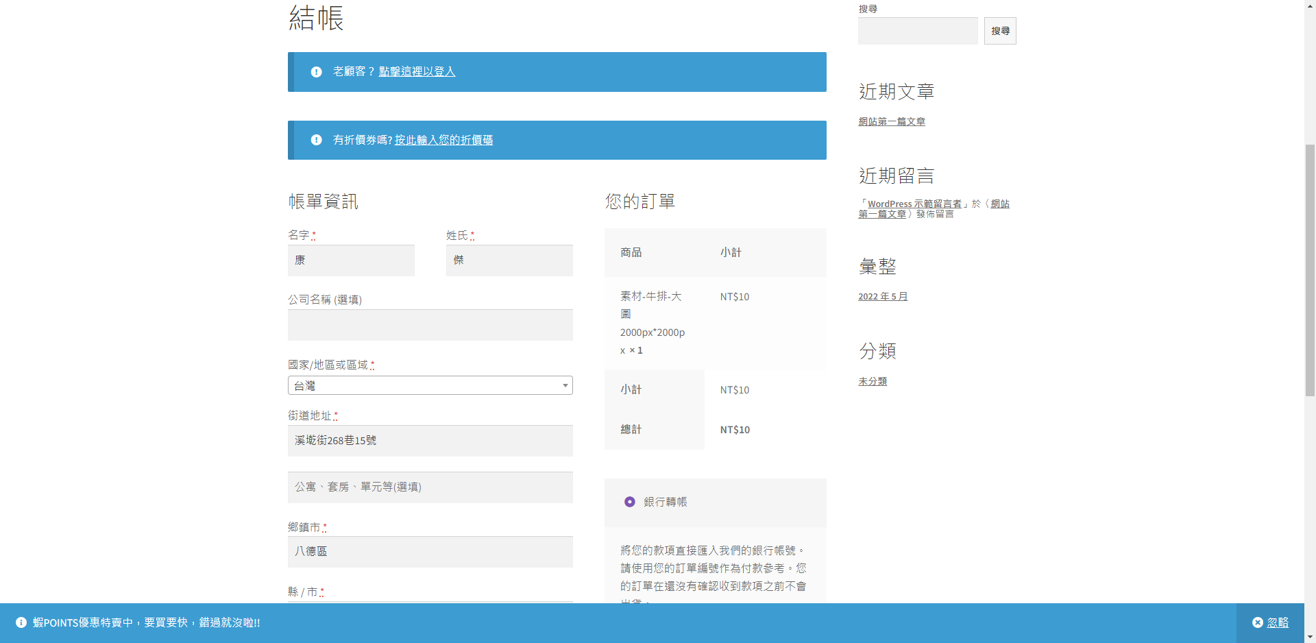Viewport: 1316px width, 643px height.
Task: Click the 公司名稱 company name field
Action: [x=430, y=325]
